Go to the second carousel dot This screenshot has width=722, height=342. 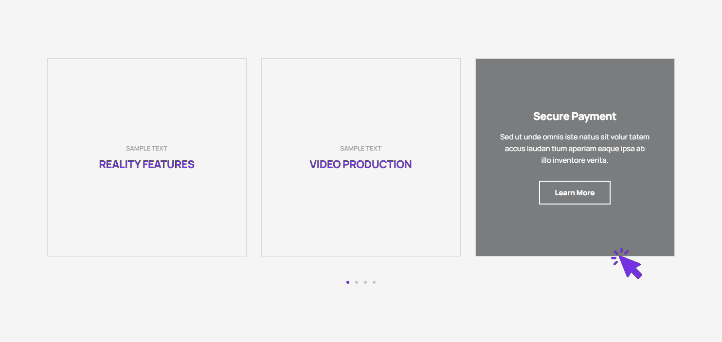pyautogui.click(x=357, y=282)
